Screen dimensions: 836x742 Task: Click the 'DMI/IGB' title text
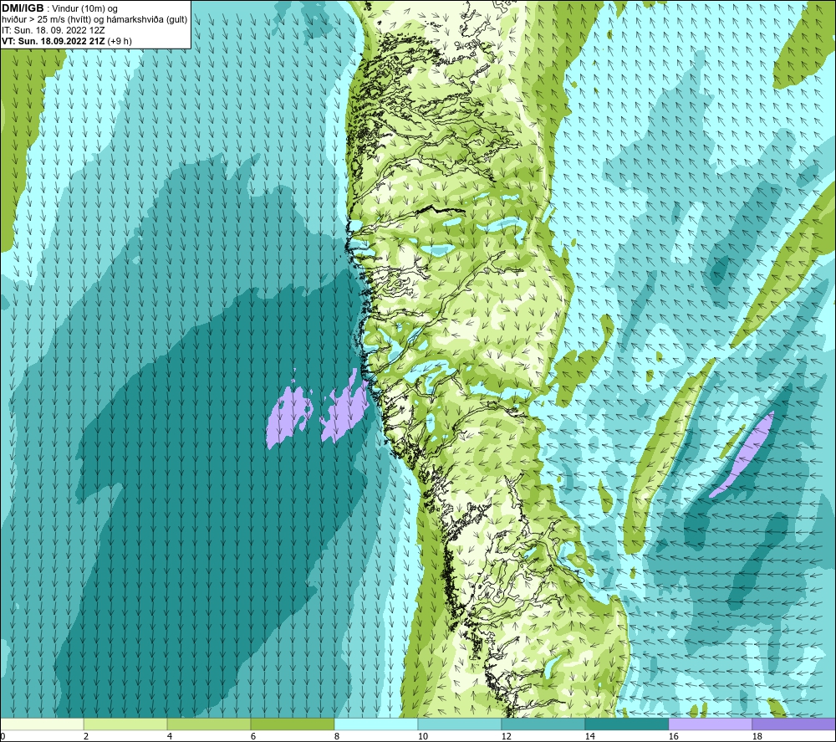(x=23, y=8)
